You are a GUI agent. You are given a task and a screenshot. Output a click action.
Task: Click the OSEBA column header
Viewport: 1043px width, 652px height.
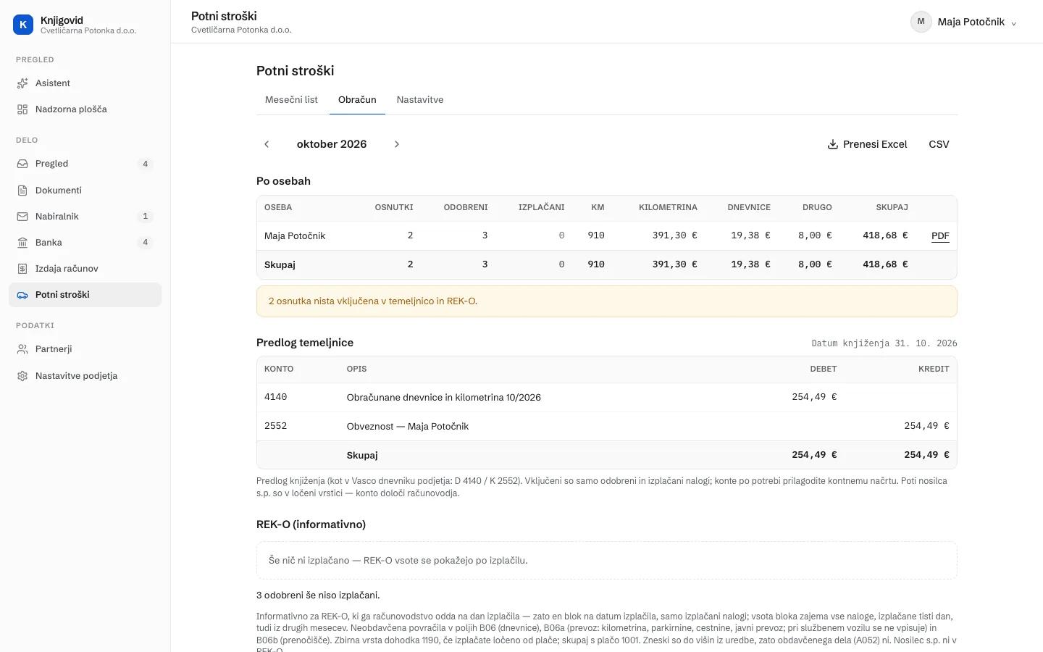pos(278,207)
